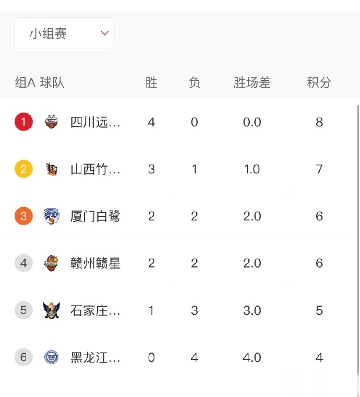Select the 四川远… team name
Viewport: 360px width, 397px height.
tap(95, 122)
